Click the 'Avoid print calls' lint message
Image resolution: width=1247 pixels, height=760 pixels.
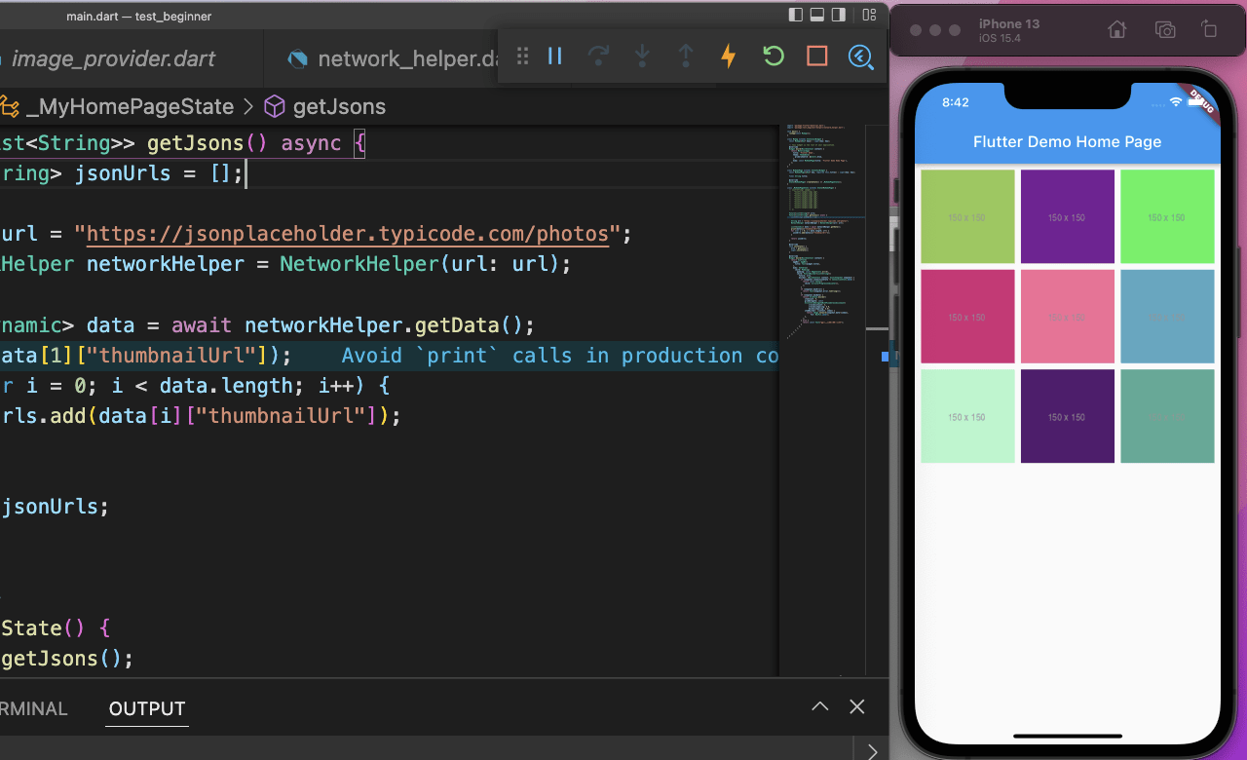(x=560, y=356)
